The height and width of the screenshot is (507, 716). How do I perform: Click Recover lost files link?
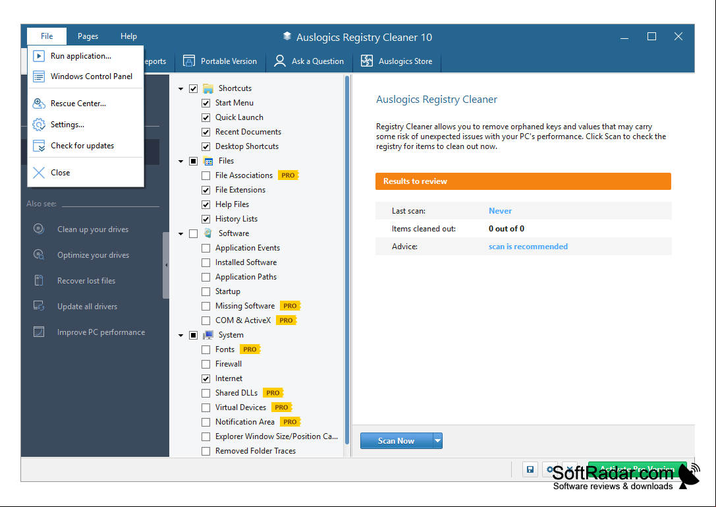pyautogui.click(x=86, y=281)
